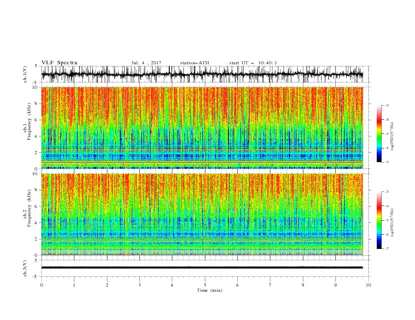The height and width of the screenshot is (320, 415).
Task: Click the "6" frequency tick of ch.1 spectrogram
Action: coord(37,120)
